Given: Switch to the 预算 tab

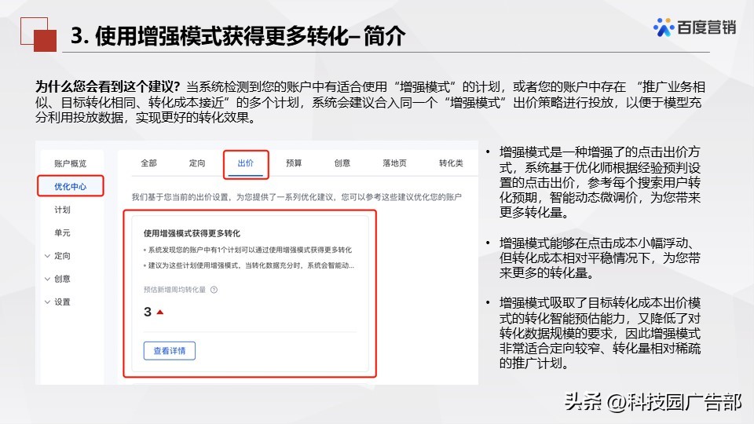Looking at the screenshot, I should coord(294,163).
